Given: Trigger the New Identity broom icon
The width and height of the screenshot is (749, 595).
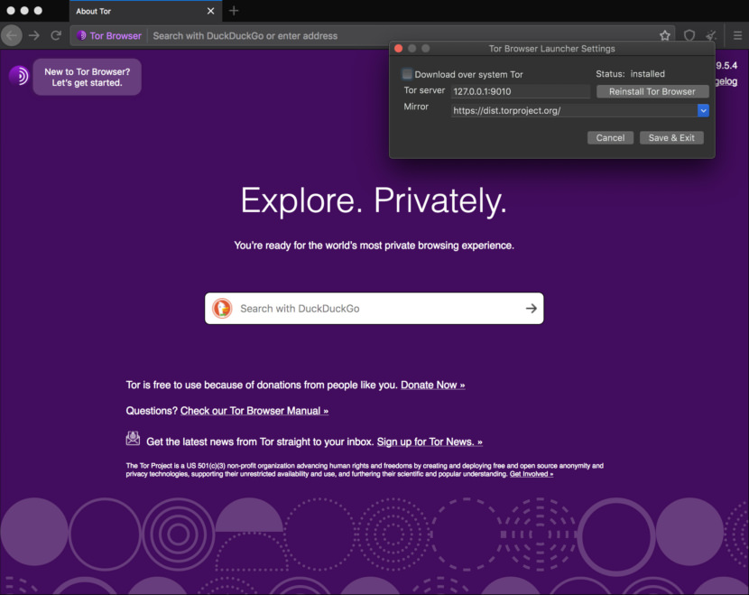Looking at the screenshot, I should point(710,35).
